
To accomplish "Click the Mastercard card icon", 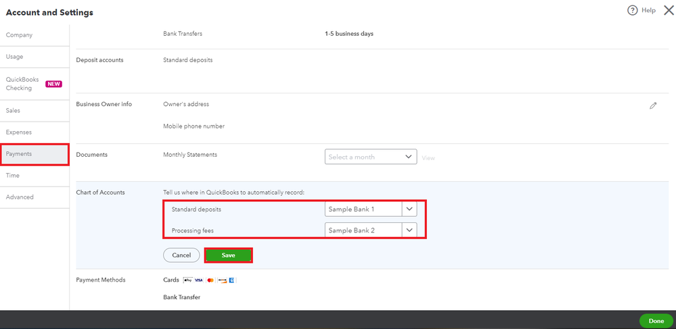I will click(210, 280).
